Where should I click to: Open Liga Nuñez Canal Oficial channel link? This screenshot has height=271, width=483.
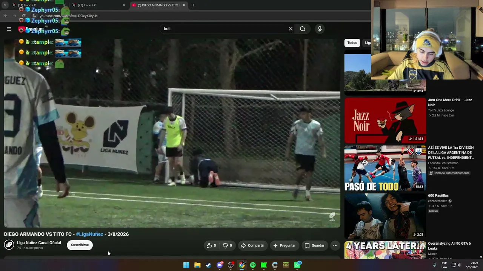point(39,243)
